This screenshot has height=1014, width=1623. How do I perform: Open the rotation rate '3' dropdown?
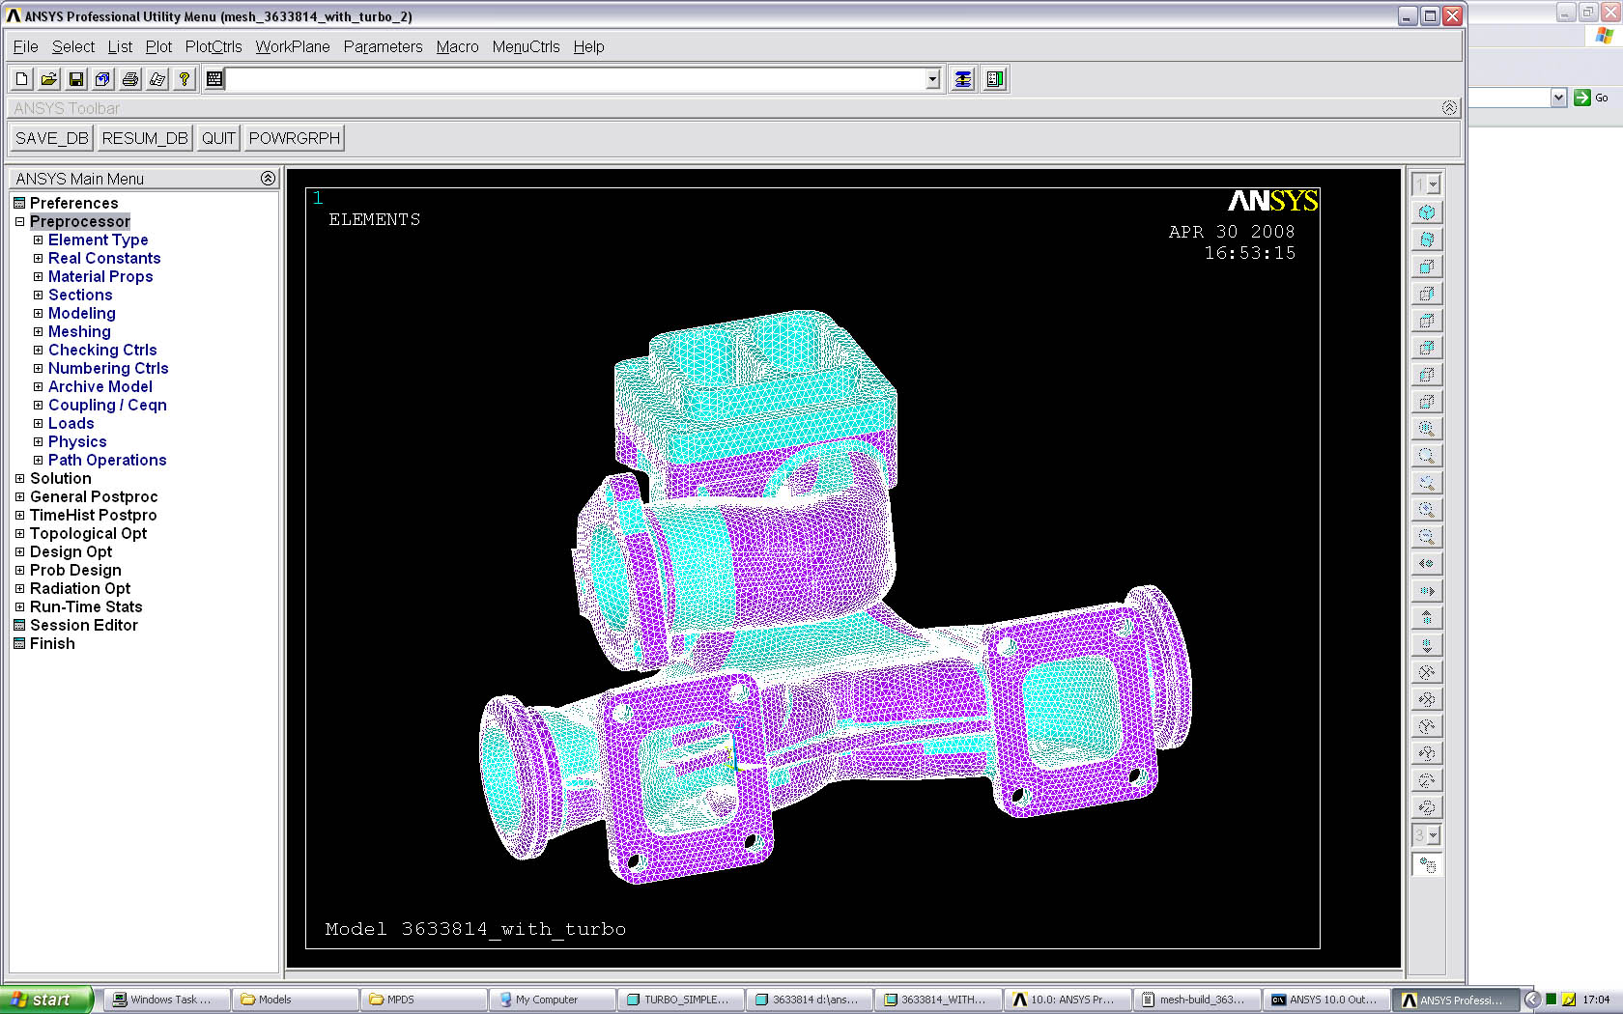point(1427,834)
